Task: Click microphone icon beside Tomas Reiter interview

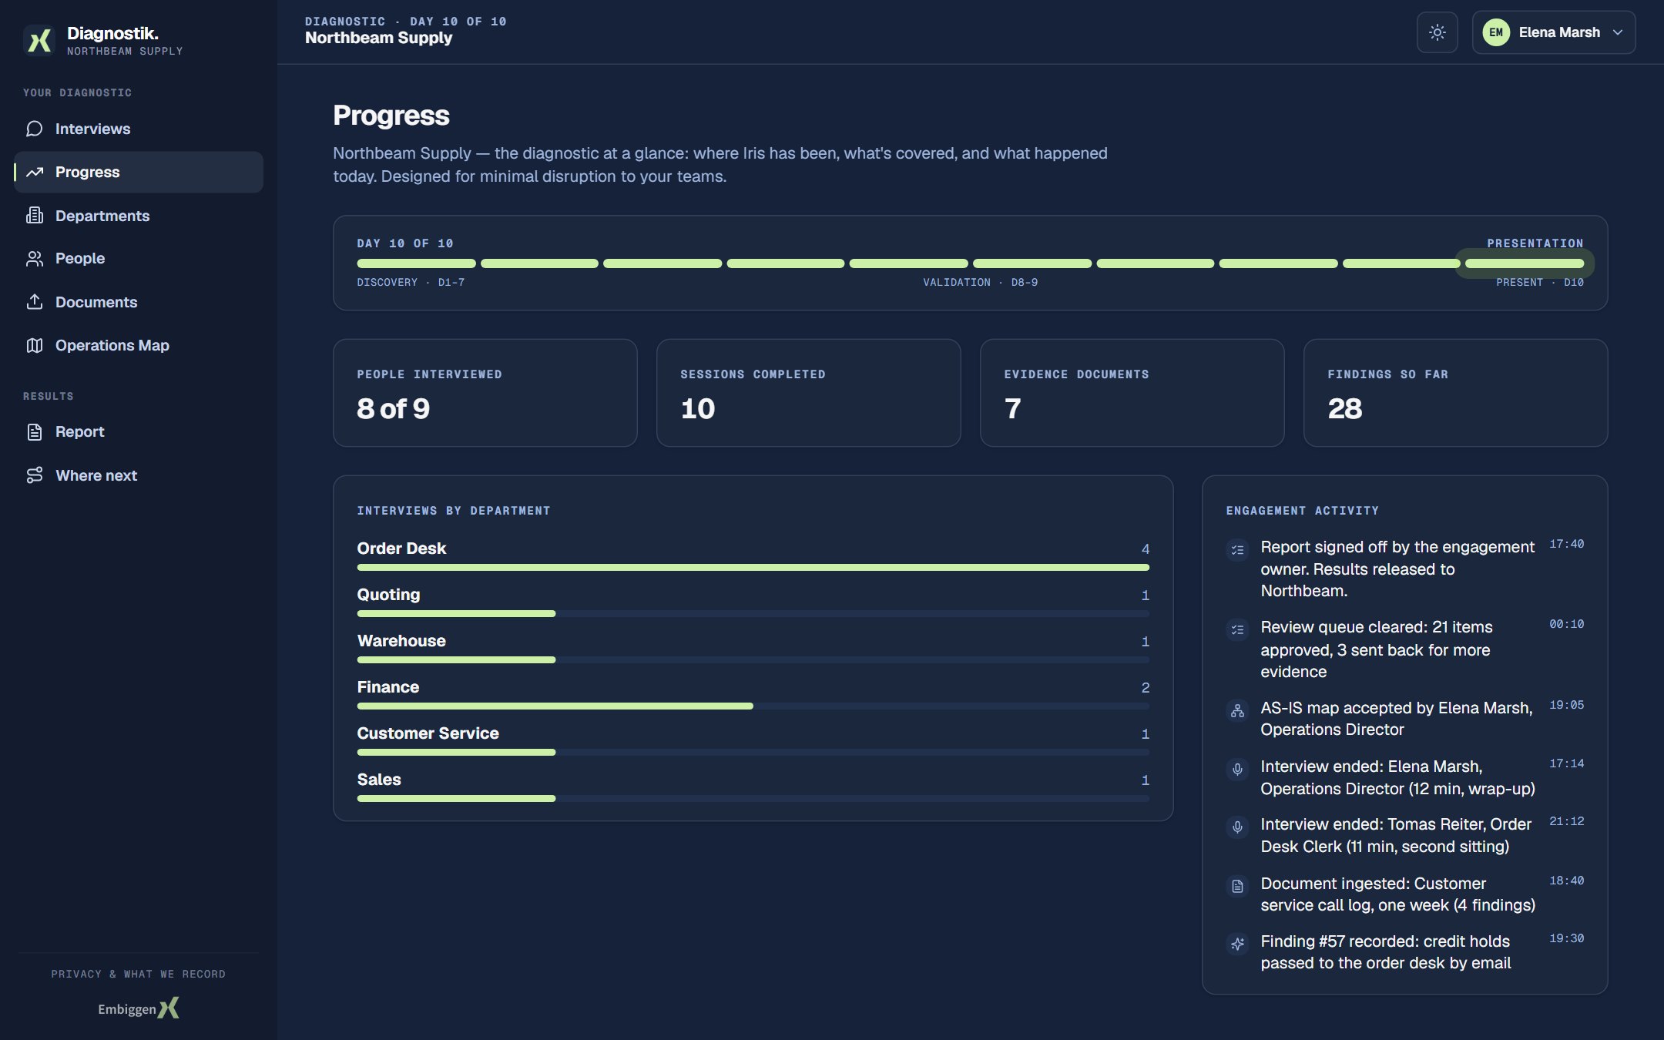Action: (x=1237, y=827)
